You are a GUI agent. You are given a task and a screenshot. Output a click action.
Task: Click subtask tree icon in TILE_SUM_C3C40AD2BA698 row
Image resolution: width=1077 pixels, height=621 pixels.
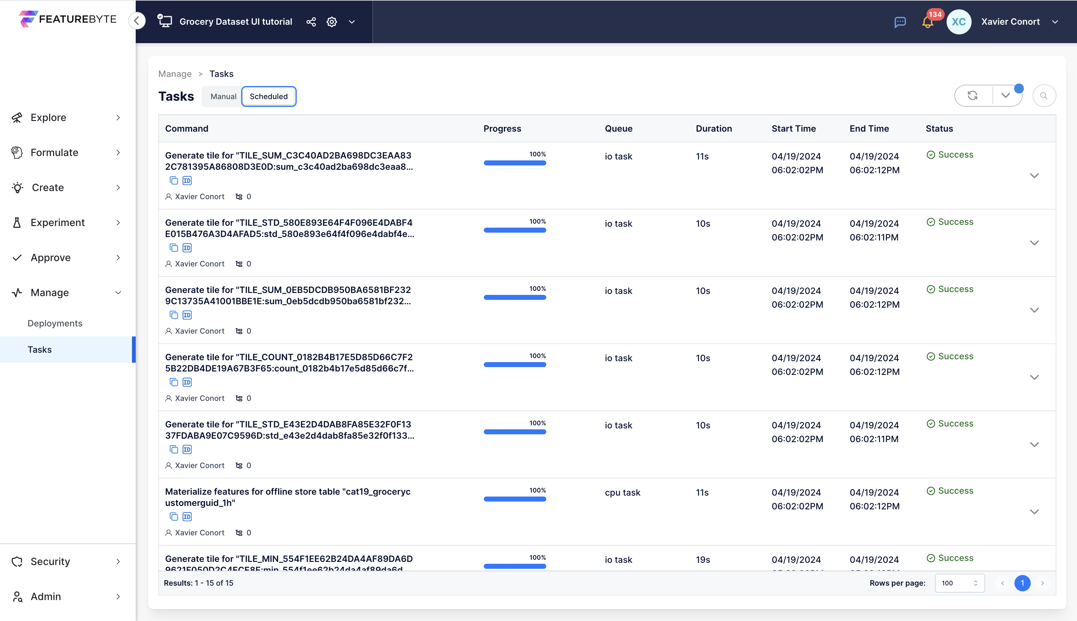[239, 197]
